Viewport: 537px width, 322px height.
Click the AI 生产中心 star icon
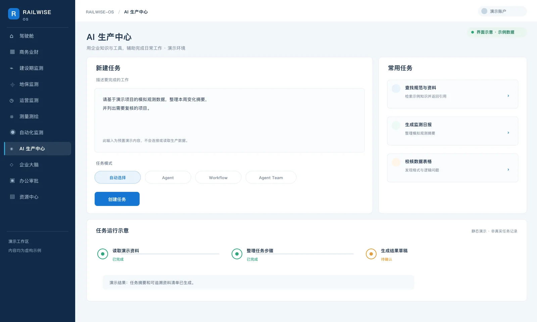(12, 149)
